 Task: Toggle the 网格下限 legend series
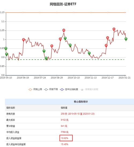51,89
